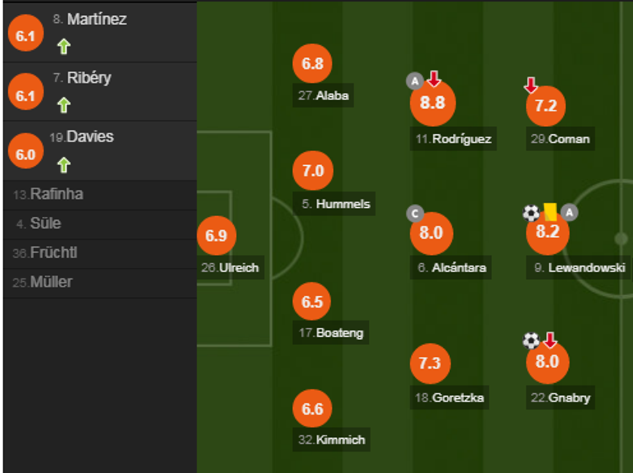Click goalkeeper Ulreich's 6.9 rating bubble

pos(216,236)
